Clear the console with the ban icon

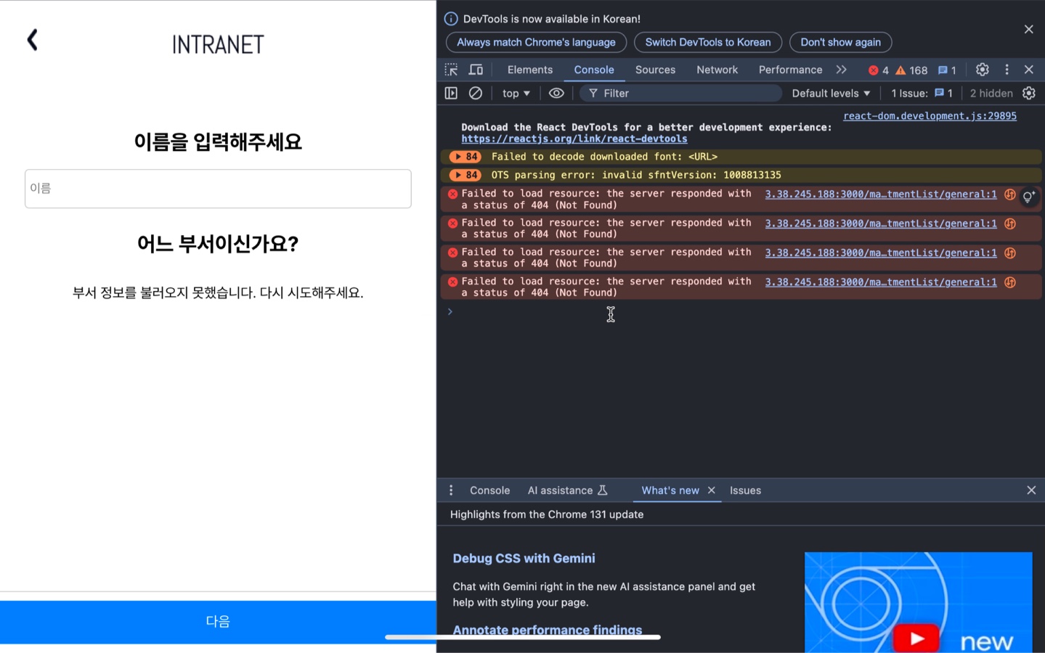coord(475,93)
